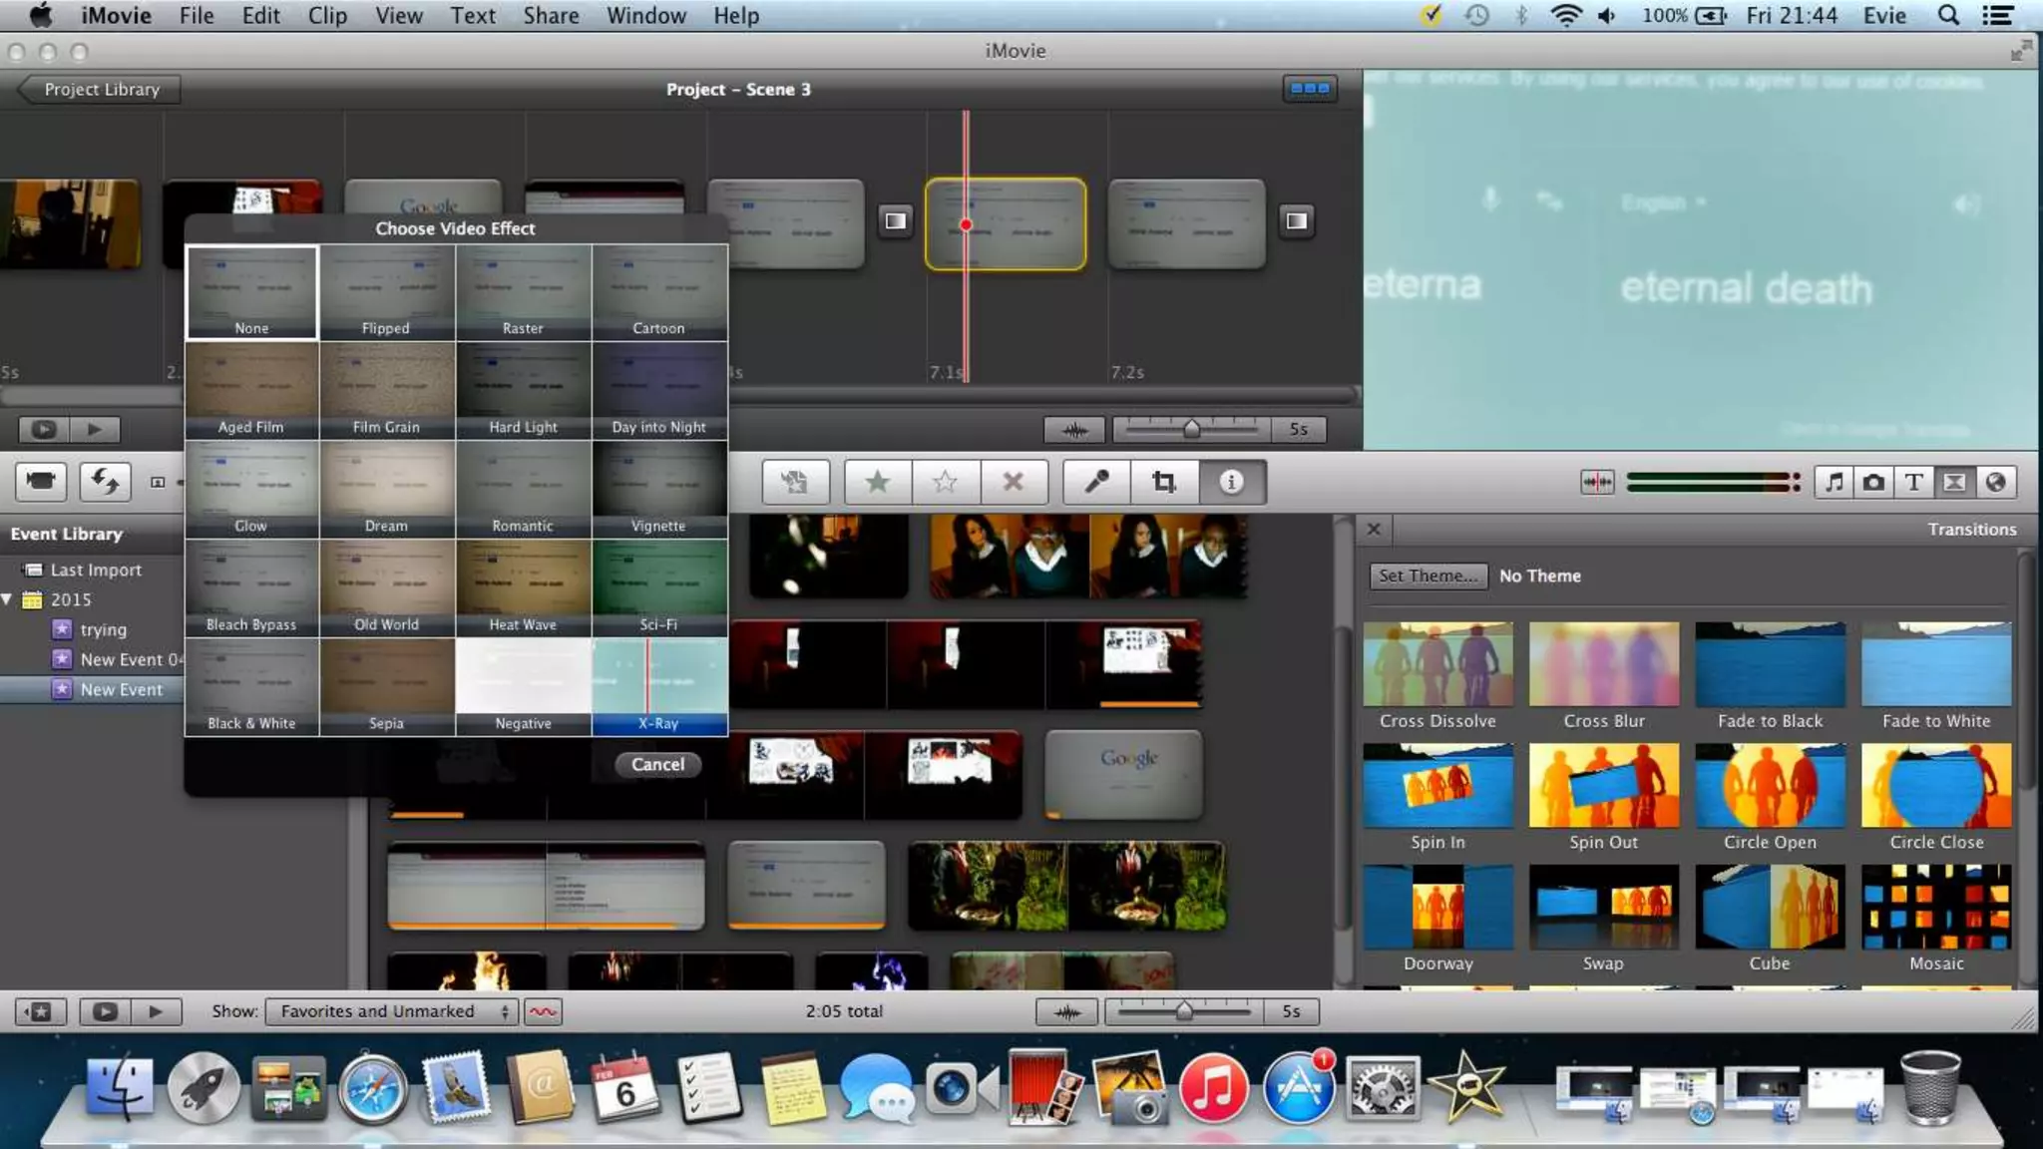The width and height of the screenshot is (2043, 1149).
Task: Toggle audio skimming button beside volume meter
Action: coord(1597,483)
